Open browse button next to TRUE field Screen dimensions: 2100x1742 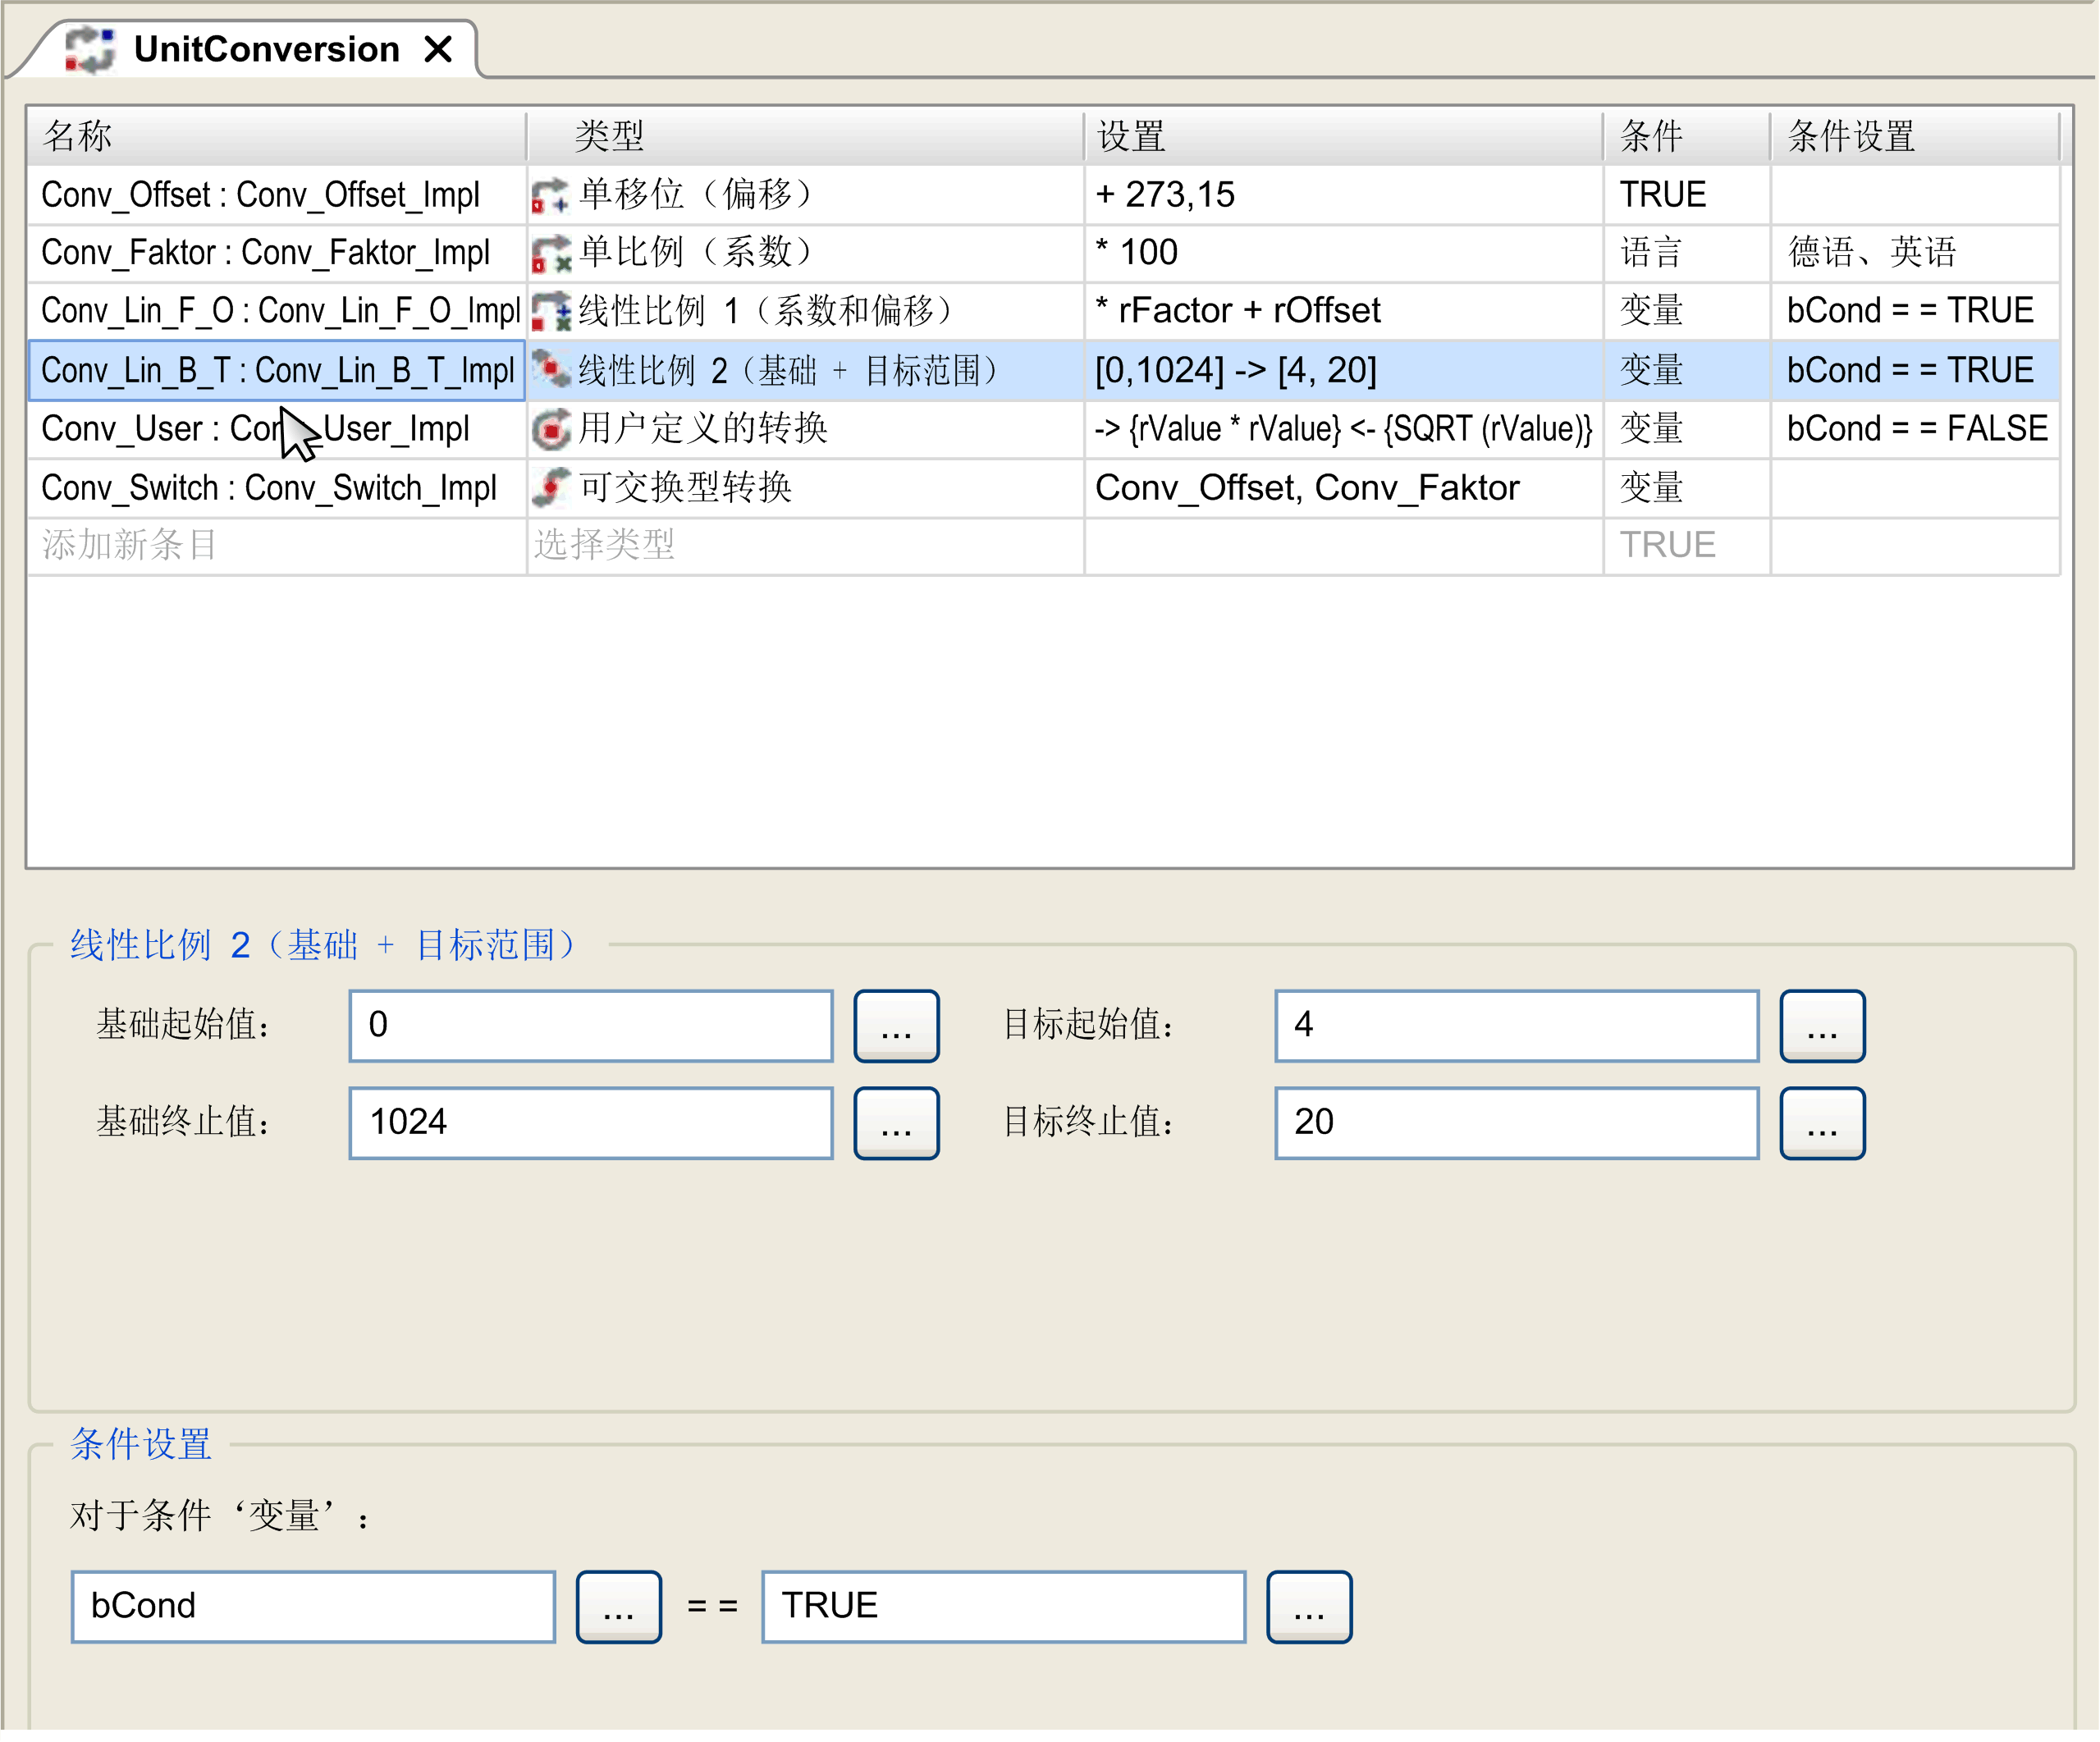1309,1607
